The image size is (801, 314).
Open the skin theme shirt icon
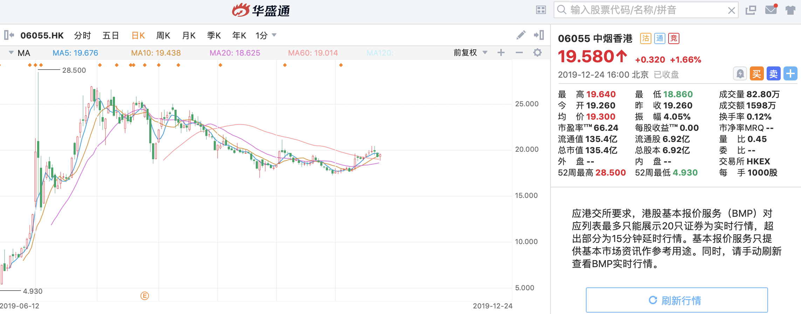(790, 10)
